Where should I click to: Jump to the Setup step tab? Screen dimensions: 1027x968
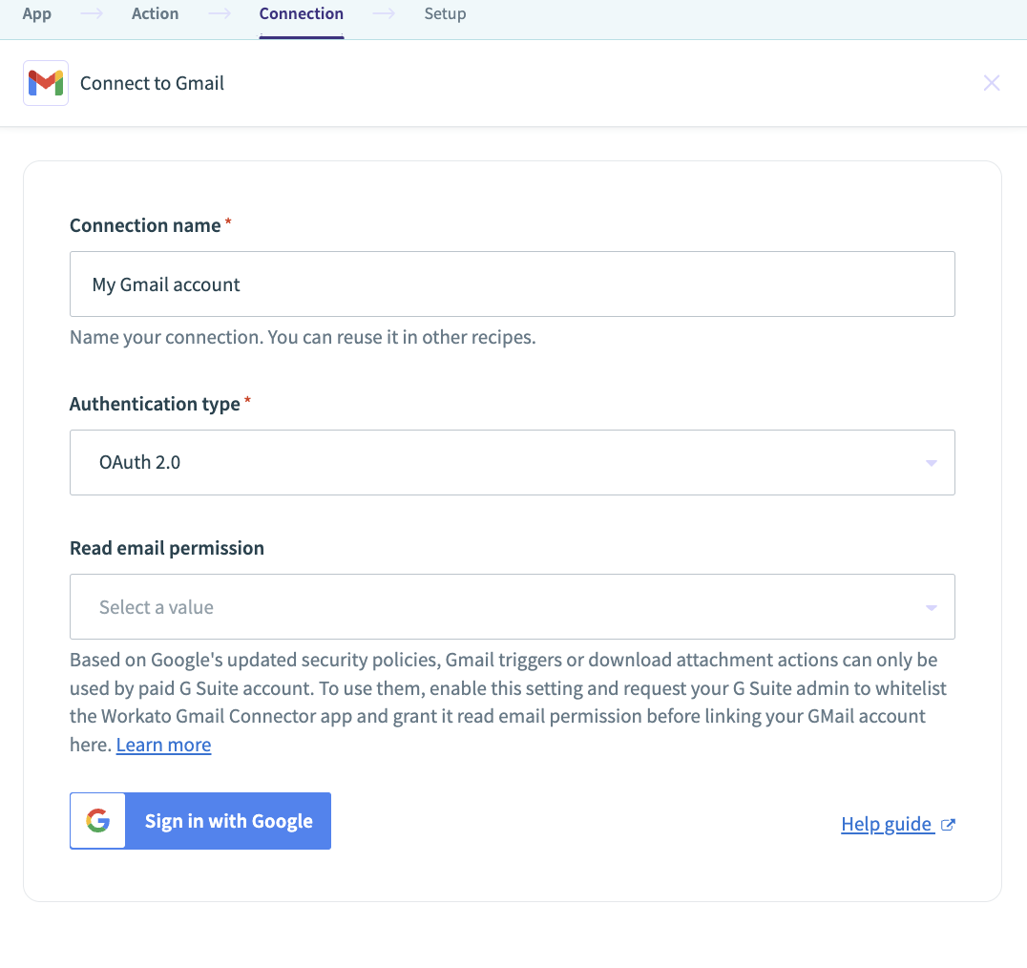tap(446, 13)
